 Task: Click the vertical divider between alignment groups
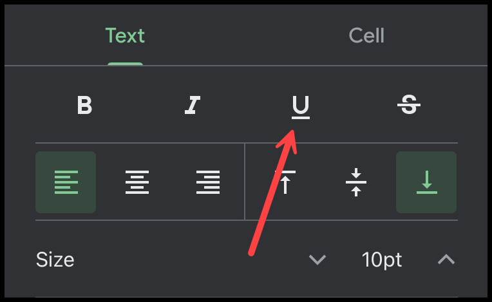point(245,182)
